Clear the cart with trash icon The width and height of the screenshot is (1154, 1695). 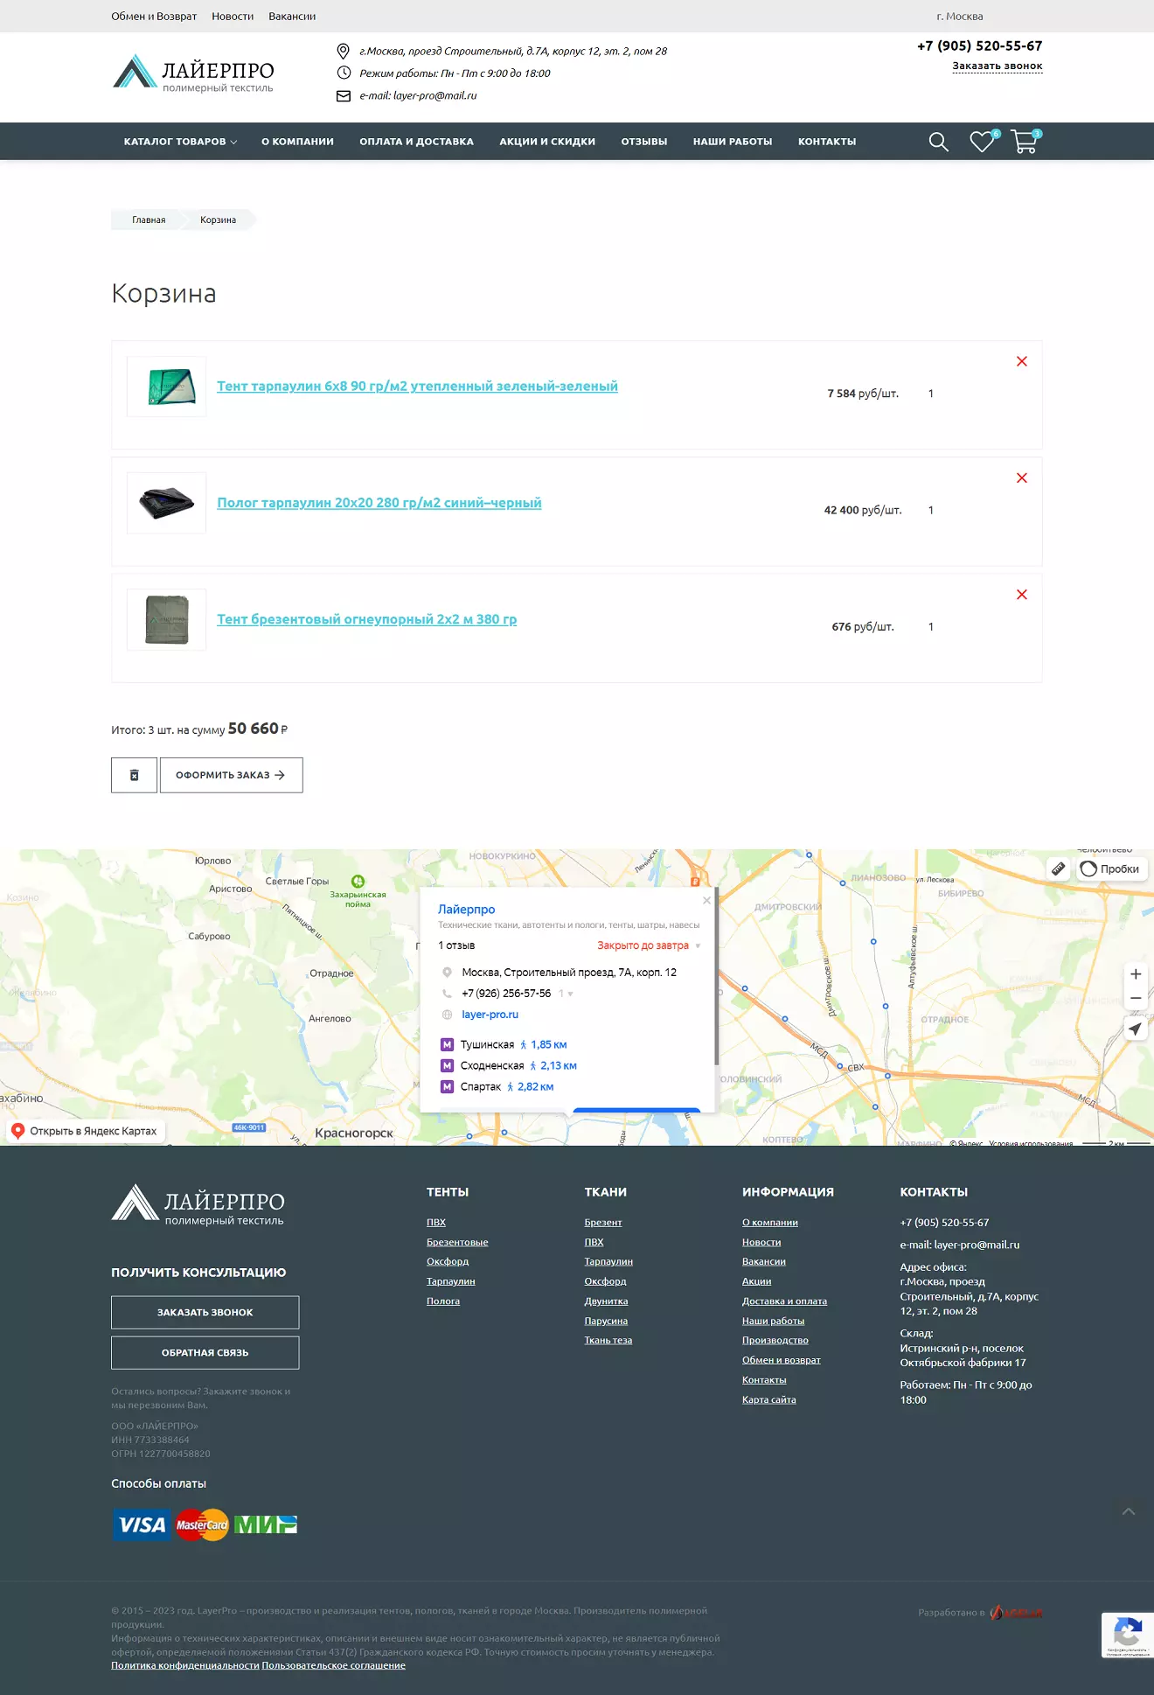(134, 775)
